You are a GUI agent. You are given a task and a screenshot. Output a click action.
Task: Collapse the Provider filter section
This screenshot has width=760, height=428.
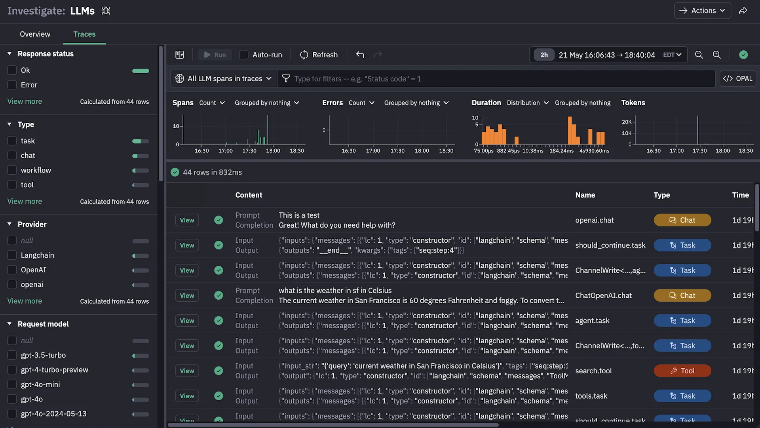click(x=9, y=224)
